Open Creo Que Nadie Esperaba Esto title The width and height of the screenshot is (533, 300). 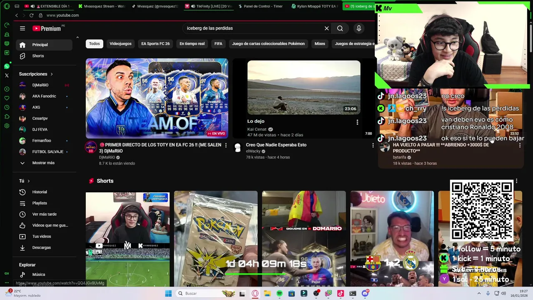click(x=276, y=145)
